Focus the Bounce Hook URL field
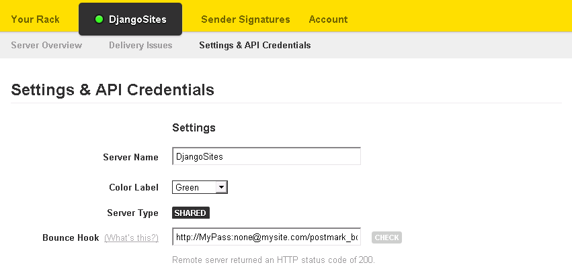 [x=266, y=237]
